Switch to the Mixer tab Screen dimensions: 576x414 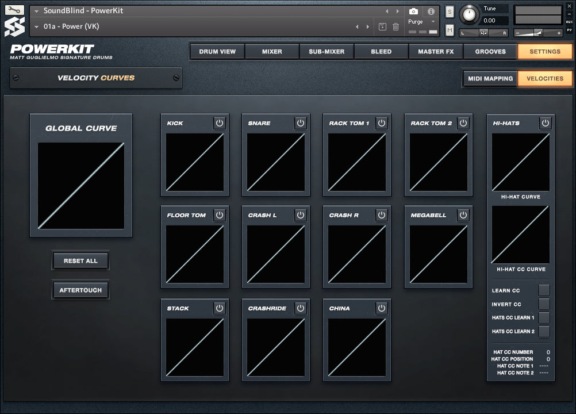[x=272, y=51]
